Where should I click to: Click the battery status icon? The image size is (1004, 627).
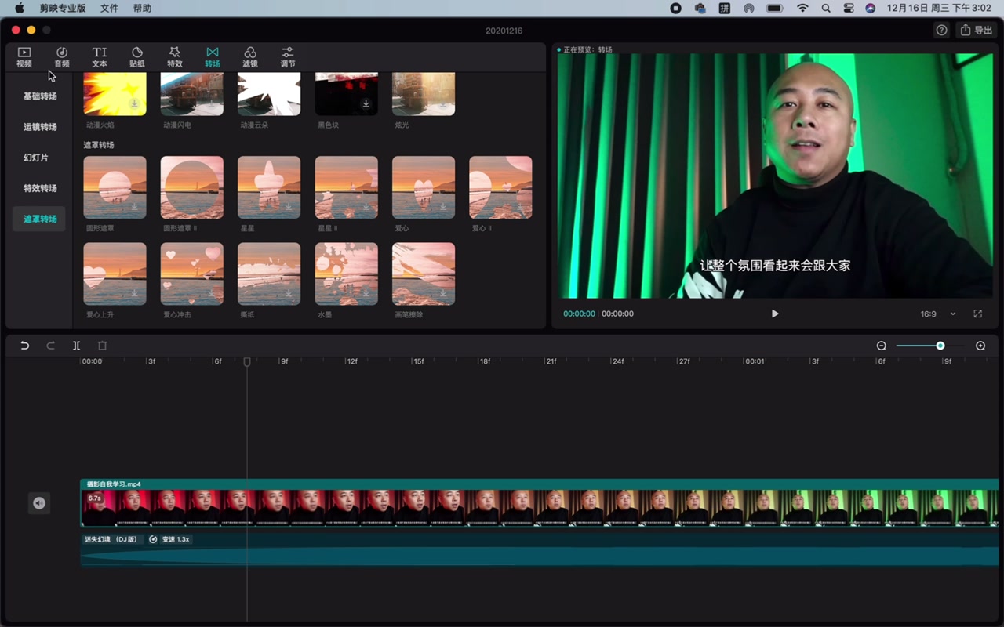tap(775, 9)
